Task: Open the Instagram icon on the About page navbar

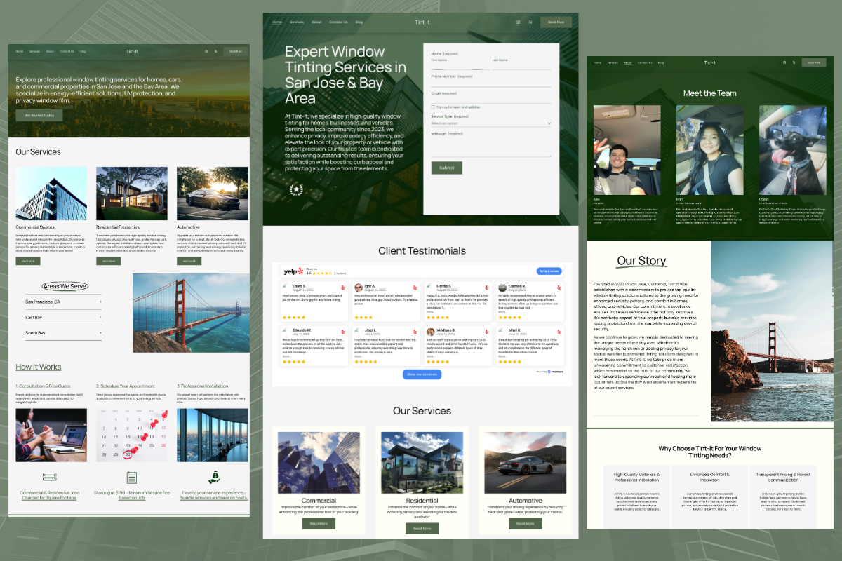Action: point(784,62)
